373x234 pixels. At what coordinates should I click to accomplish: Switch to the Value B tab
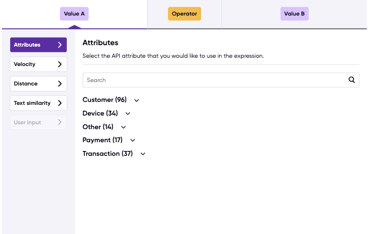[294, 14]
